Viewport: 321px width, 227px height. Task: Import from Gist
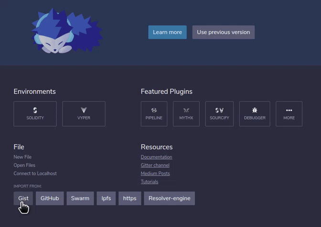tap(23, 198)
